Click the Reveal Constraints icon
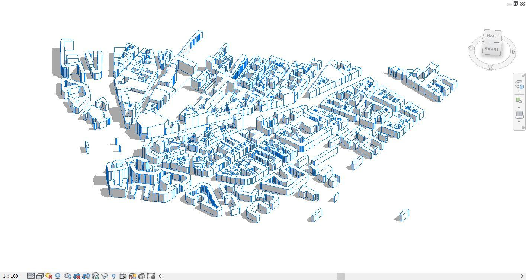526x280 pixels. [x=152, y=276]
